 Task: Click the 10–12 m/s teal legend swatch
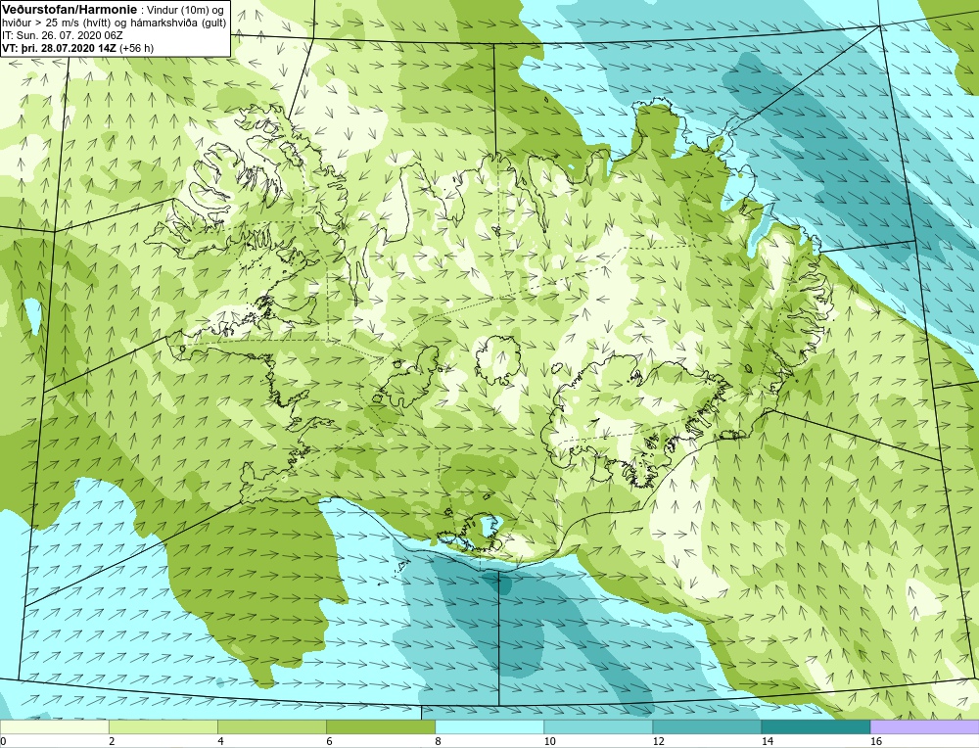coord(598,726)
